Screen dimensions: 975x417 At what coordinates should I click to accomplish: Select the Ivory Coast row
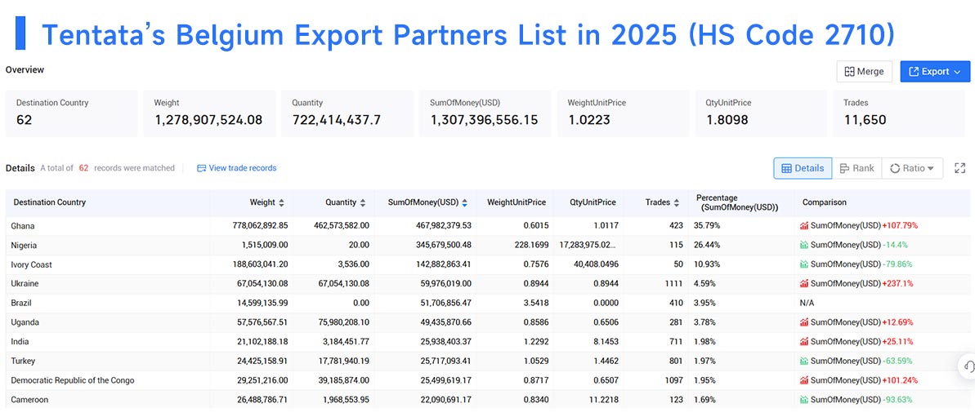pos(487,264)
